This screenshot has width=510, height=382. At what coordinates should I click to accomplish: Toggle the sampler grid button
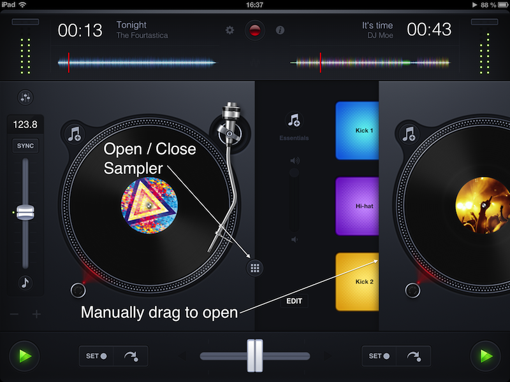click(x=255, y=268)
